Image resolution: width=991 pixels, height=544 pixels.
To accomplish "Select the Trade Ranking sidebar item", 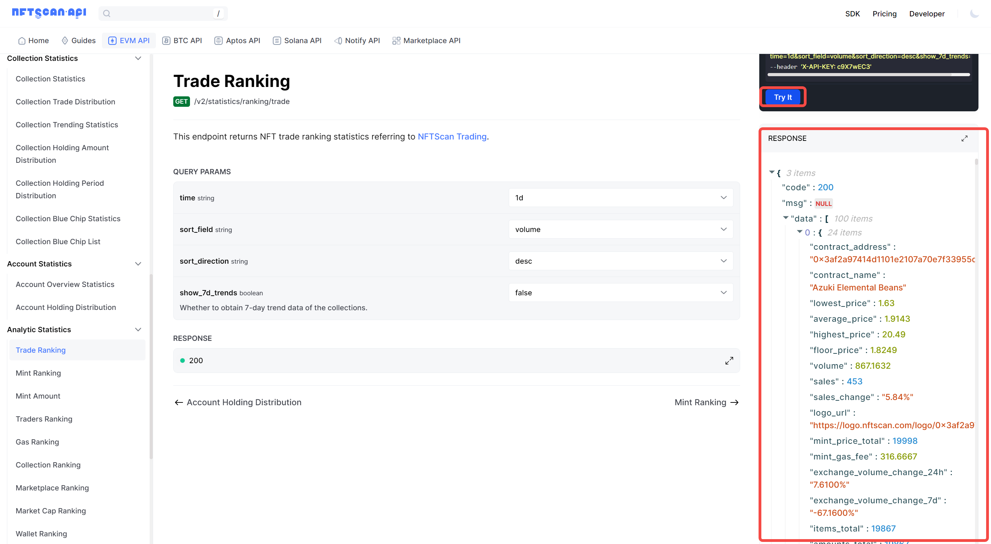I will (40, 350).
